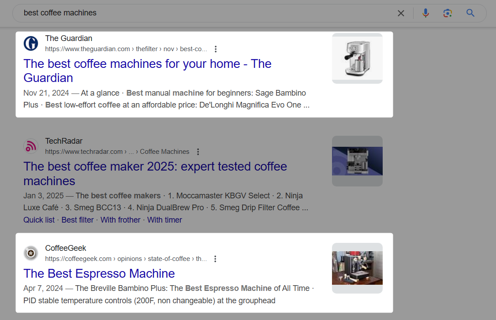Jump to TechRadar 'Best filter' sitelink
The image size is (496, 320).
78,220
